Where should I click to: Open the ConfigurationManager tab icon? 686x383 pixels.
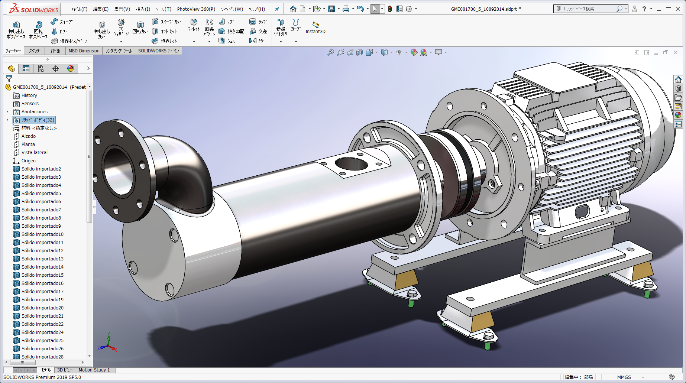coord(41,68)
